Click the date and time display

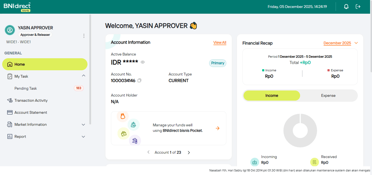click(297, 7)
